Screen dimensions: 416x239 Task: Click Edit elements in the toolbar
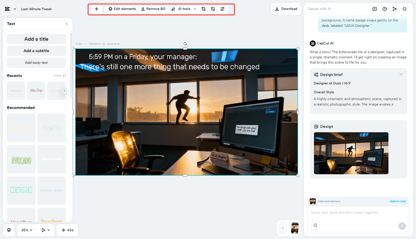122,9
